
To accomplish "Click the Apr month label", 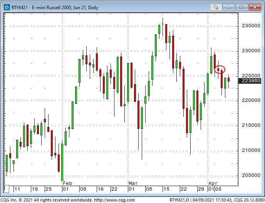I will pos(213,183).
